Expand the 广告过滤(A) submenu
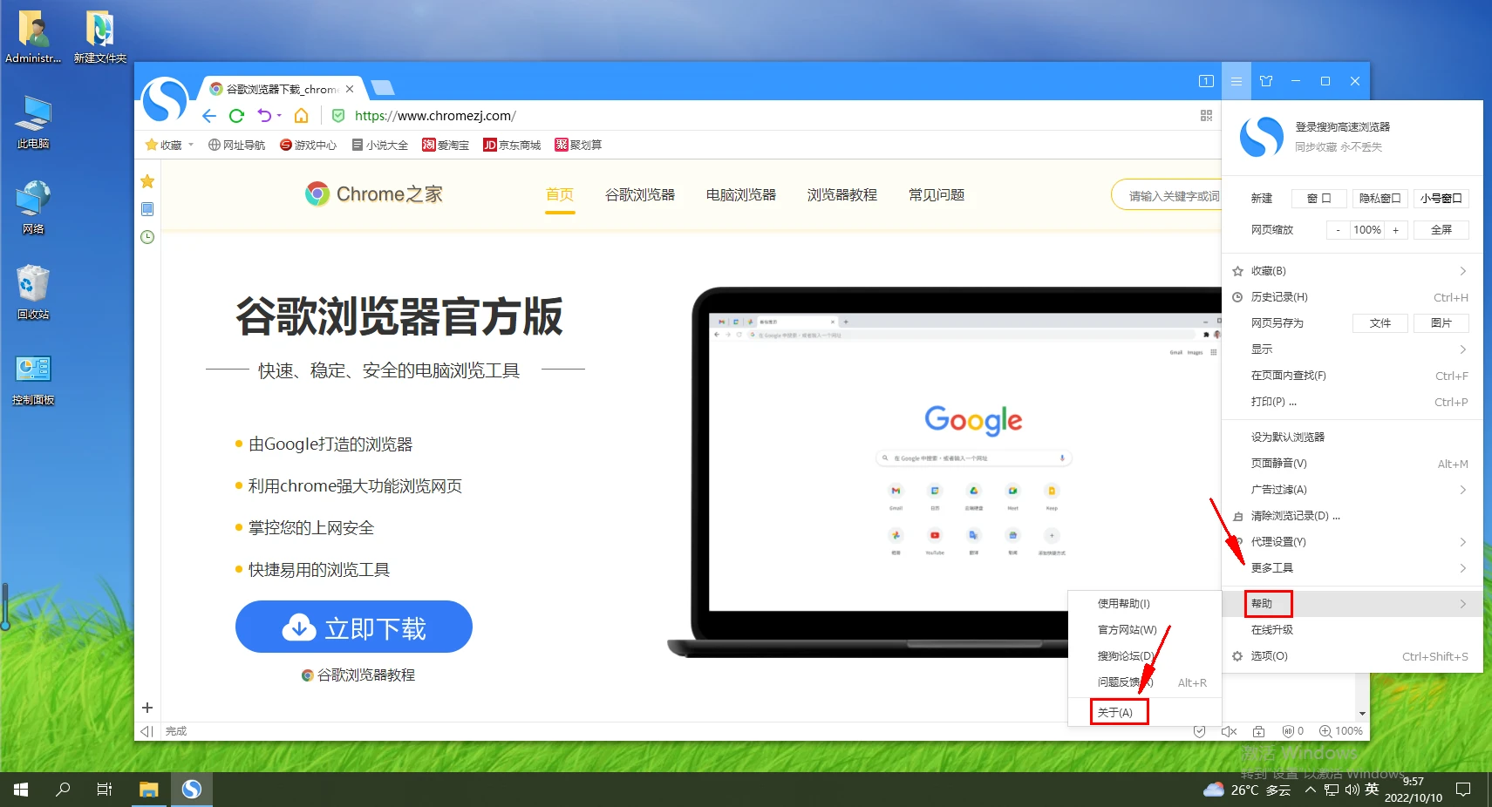This screenshot has height=807, width=1492. (x=1352, y=490)
